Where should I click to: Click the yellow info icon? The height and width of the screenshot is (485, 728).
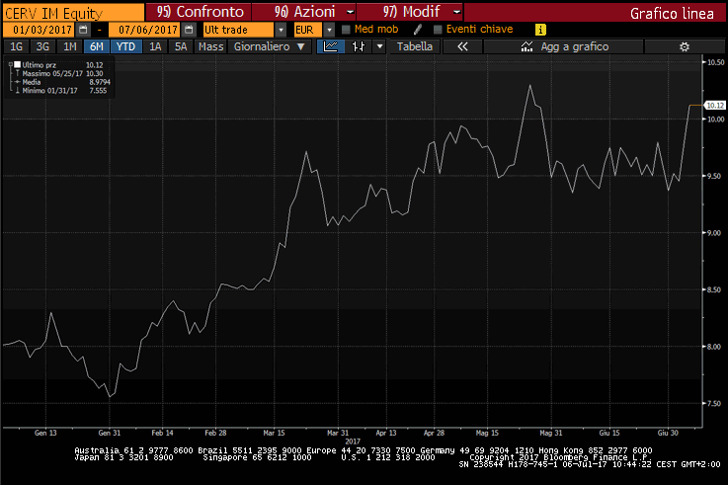[540, 30]
